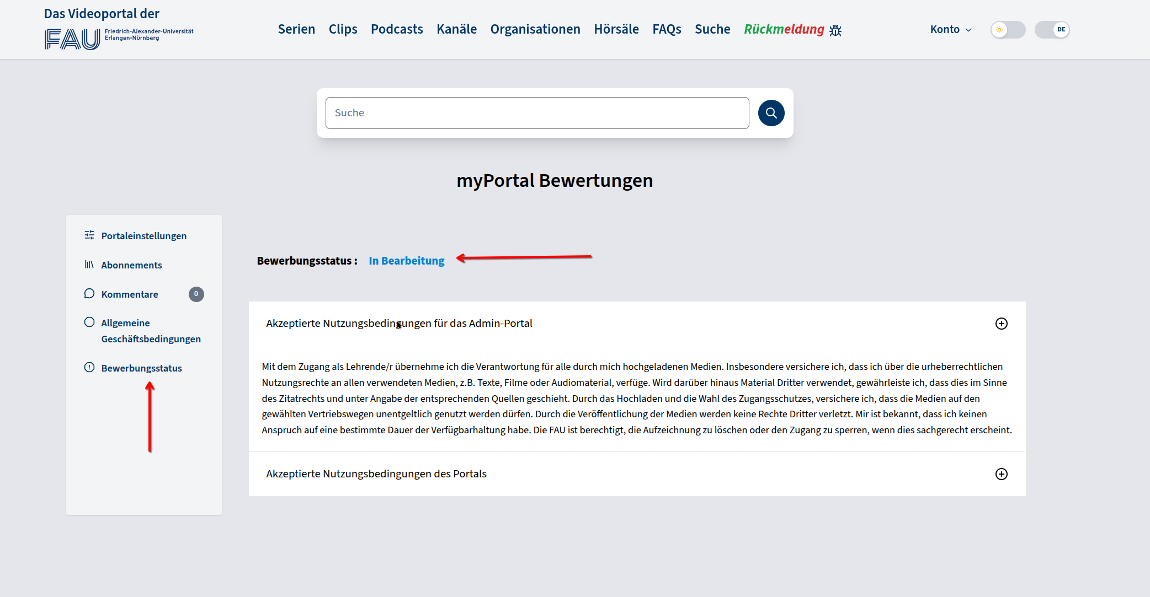The image size is (1150, 597).
Task: Toggle the light/dark theme switch
Action: 1008,30
